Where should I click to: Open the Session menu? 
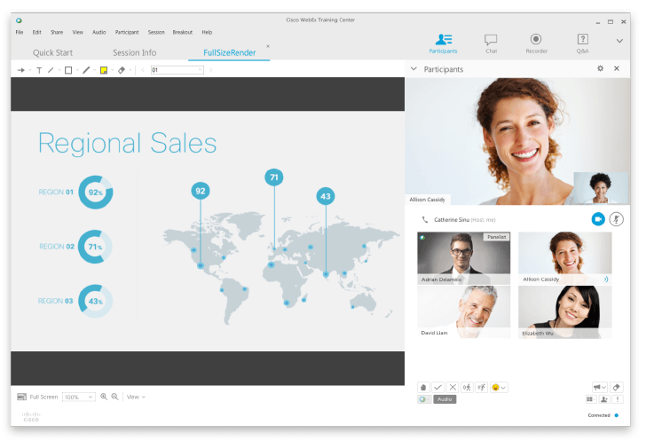click(156, 32)
